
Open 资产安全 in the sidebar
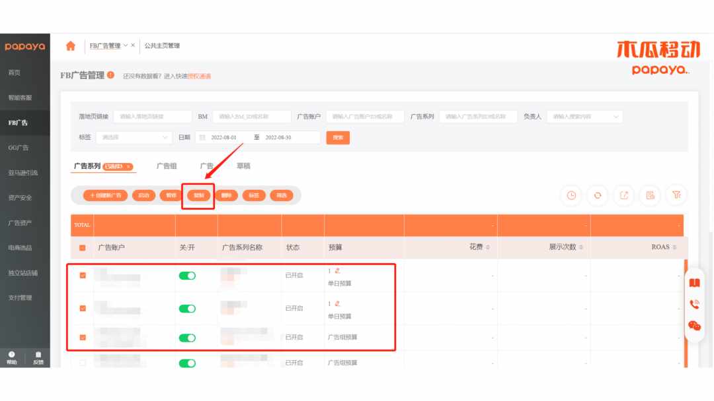pyautogui.click(x=20, y=198)
